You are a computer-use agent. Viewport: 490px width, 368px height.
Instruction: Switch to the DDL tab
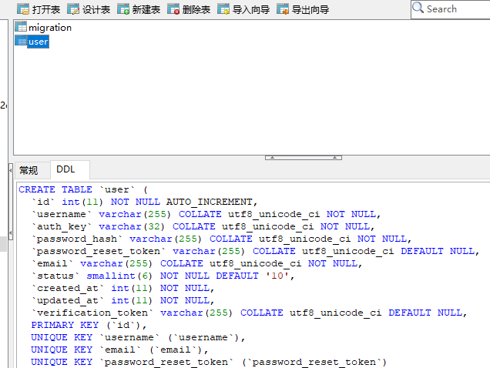click(x=66, y=169)
